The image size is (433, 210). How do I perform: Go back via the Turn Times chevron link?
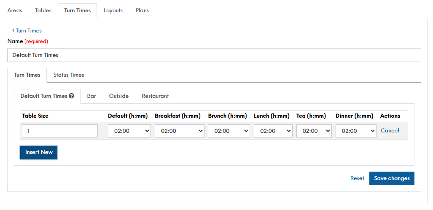click(x=27, y=30)
